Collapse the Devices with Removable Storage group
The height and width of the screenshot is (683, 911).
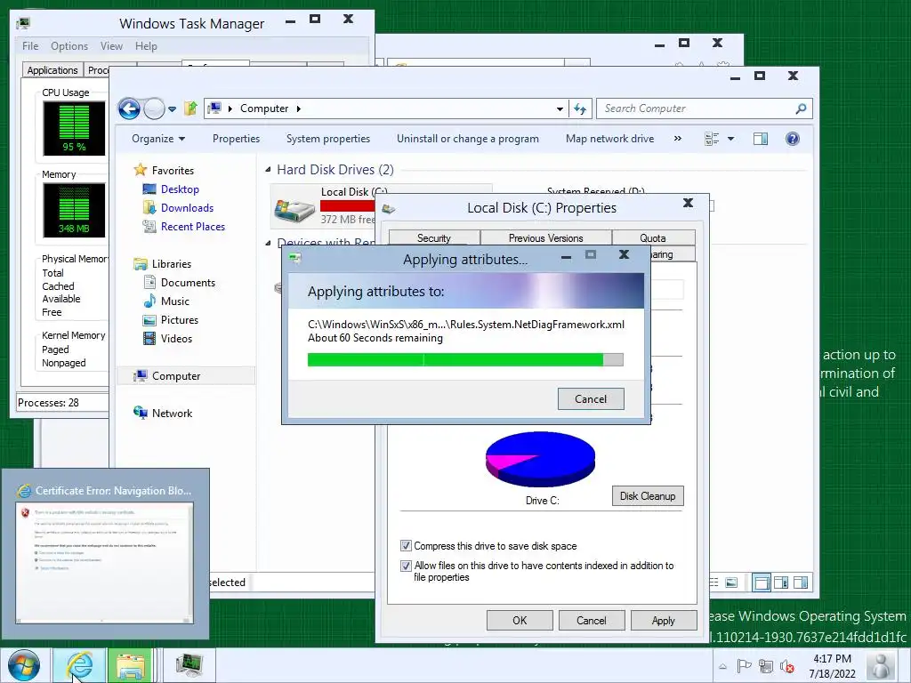point(268,243)
